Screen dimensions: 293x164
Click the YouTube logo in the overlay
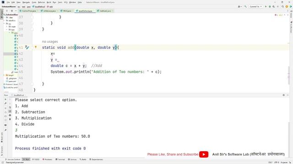coord(204,154)
